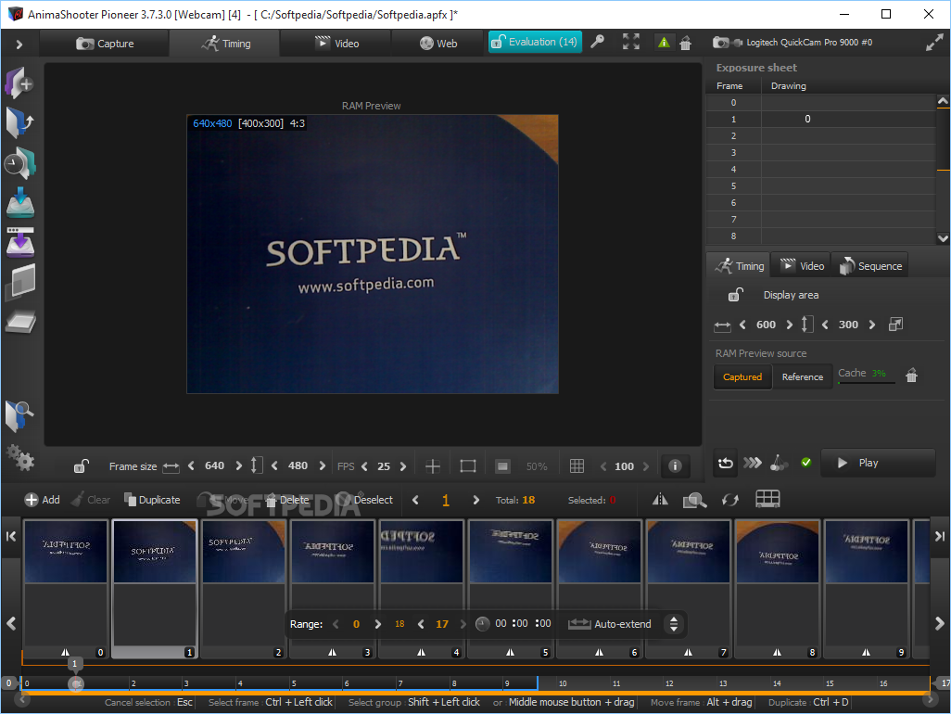Screen dimensions: 951x714
Task: Click the magnifier search project icon
Action: 19,415
